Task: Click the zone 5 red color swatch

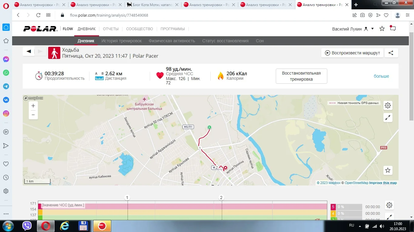Action: click(x=333, y=207)
